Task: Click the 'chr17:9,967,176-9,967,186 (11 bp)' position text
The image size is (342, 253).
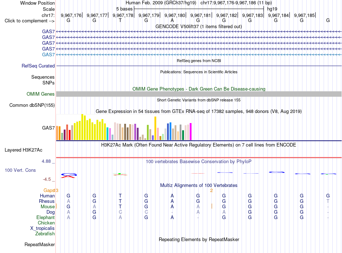Action: (236, 3)
